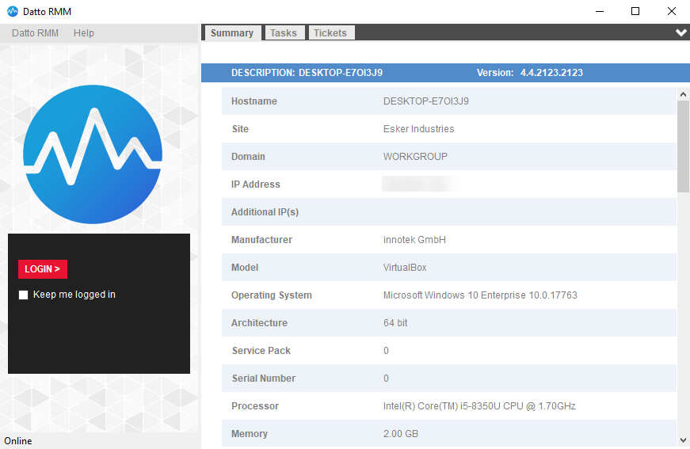
Task: Click the Processor row label
Action: tap(255, 406)
